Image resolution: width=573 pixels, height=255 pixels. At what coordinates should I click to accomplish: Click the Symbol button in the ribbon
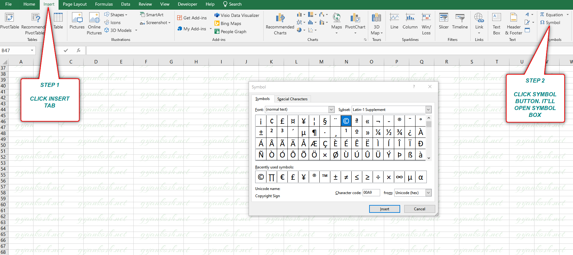(x=550, y=22)
